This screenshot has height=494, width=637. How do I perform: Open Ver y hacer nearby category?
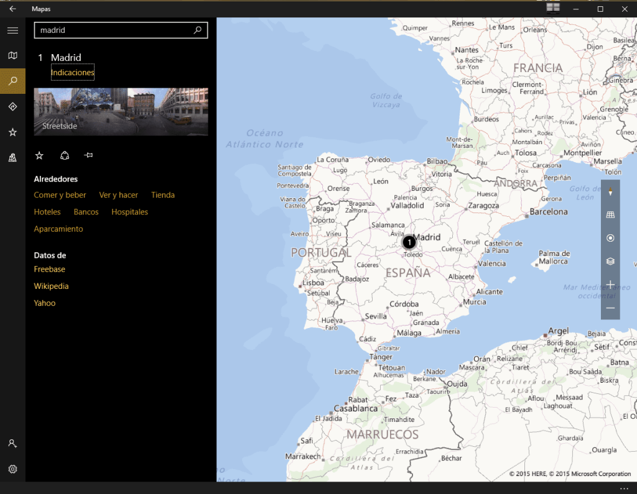[x=118, y=195]
